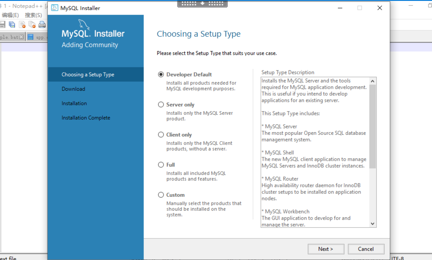Switch to the app. tab in Notepad++
Image resolution: width=432 pixels, height=260 pixels.
[37, 37]
